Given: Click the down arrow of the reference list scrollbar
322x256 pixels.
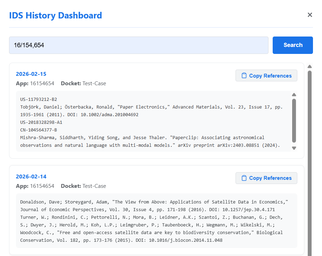Looking at the screenshot, I should (x=294, y=148).
